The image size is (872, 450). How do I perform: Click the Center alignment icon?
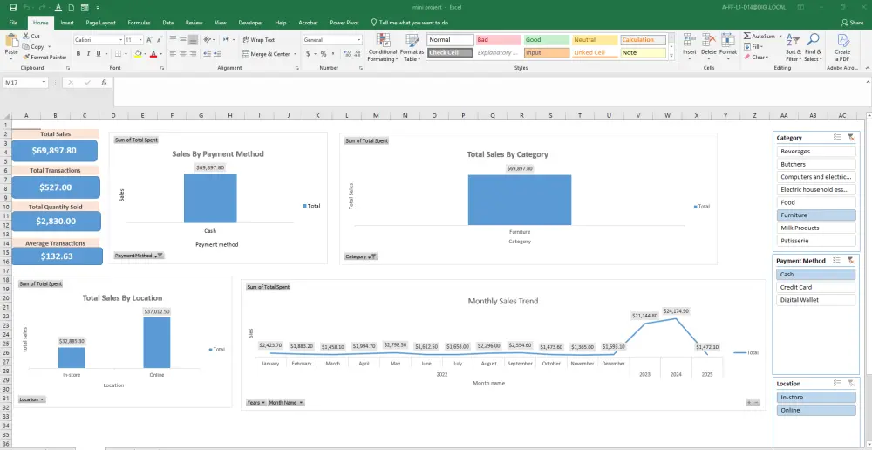tap(182, 54)
